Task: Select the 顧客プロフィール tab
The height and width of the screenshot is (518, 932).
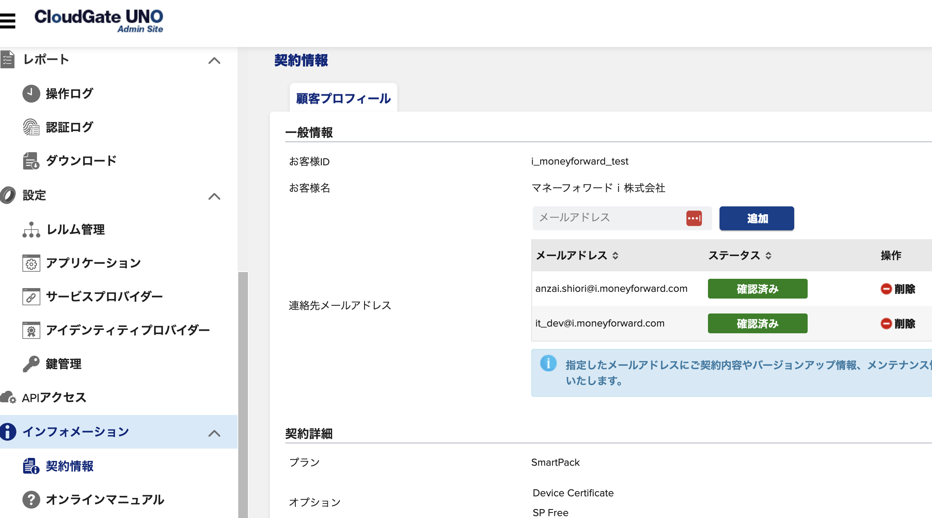Action: [x=343, y=98]
